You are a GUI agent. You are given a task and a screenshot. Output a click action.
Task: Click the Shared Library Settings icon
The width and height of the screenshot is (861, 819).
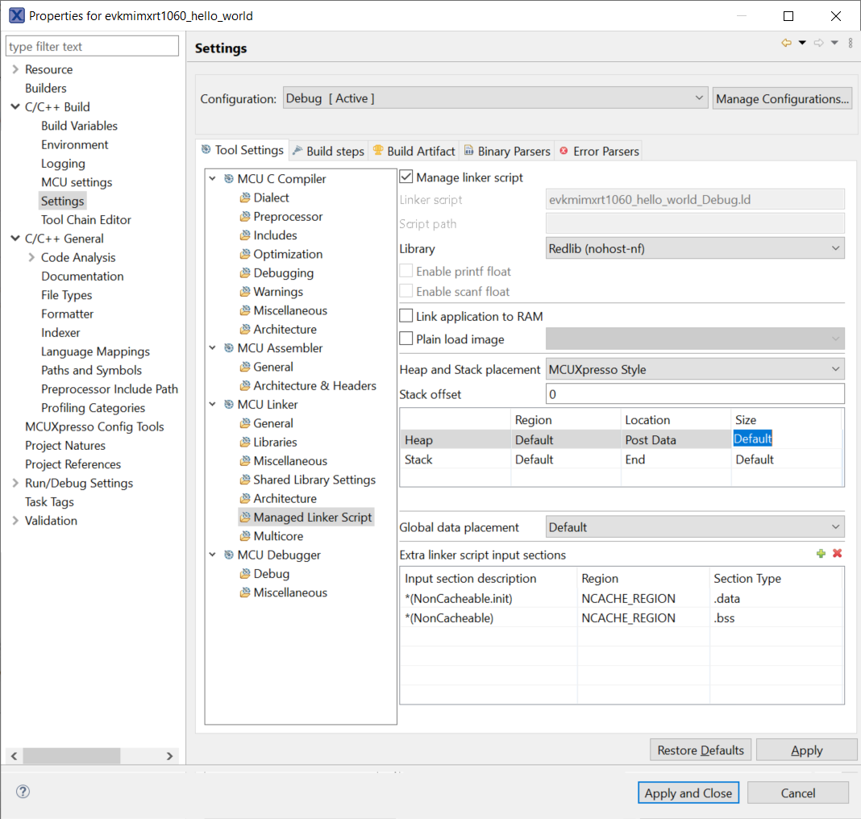245,480
